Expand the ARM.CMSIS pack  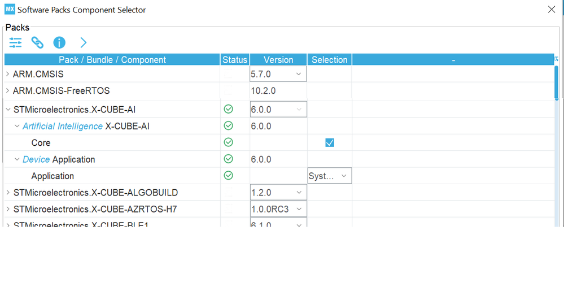click(7, 74)
